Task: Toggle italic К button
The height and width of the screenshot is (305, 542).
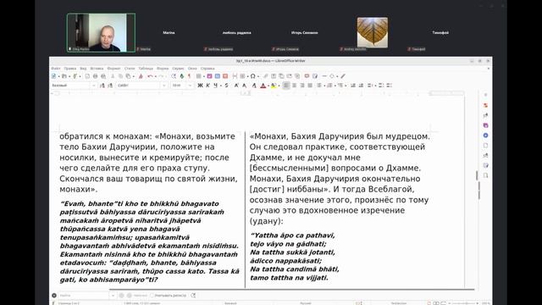Action: click(x=207, y=86)
